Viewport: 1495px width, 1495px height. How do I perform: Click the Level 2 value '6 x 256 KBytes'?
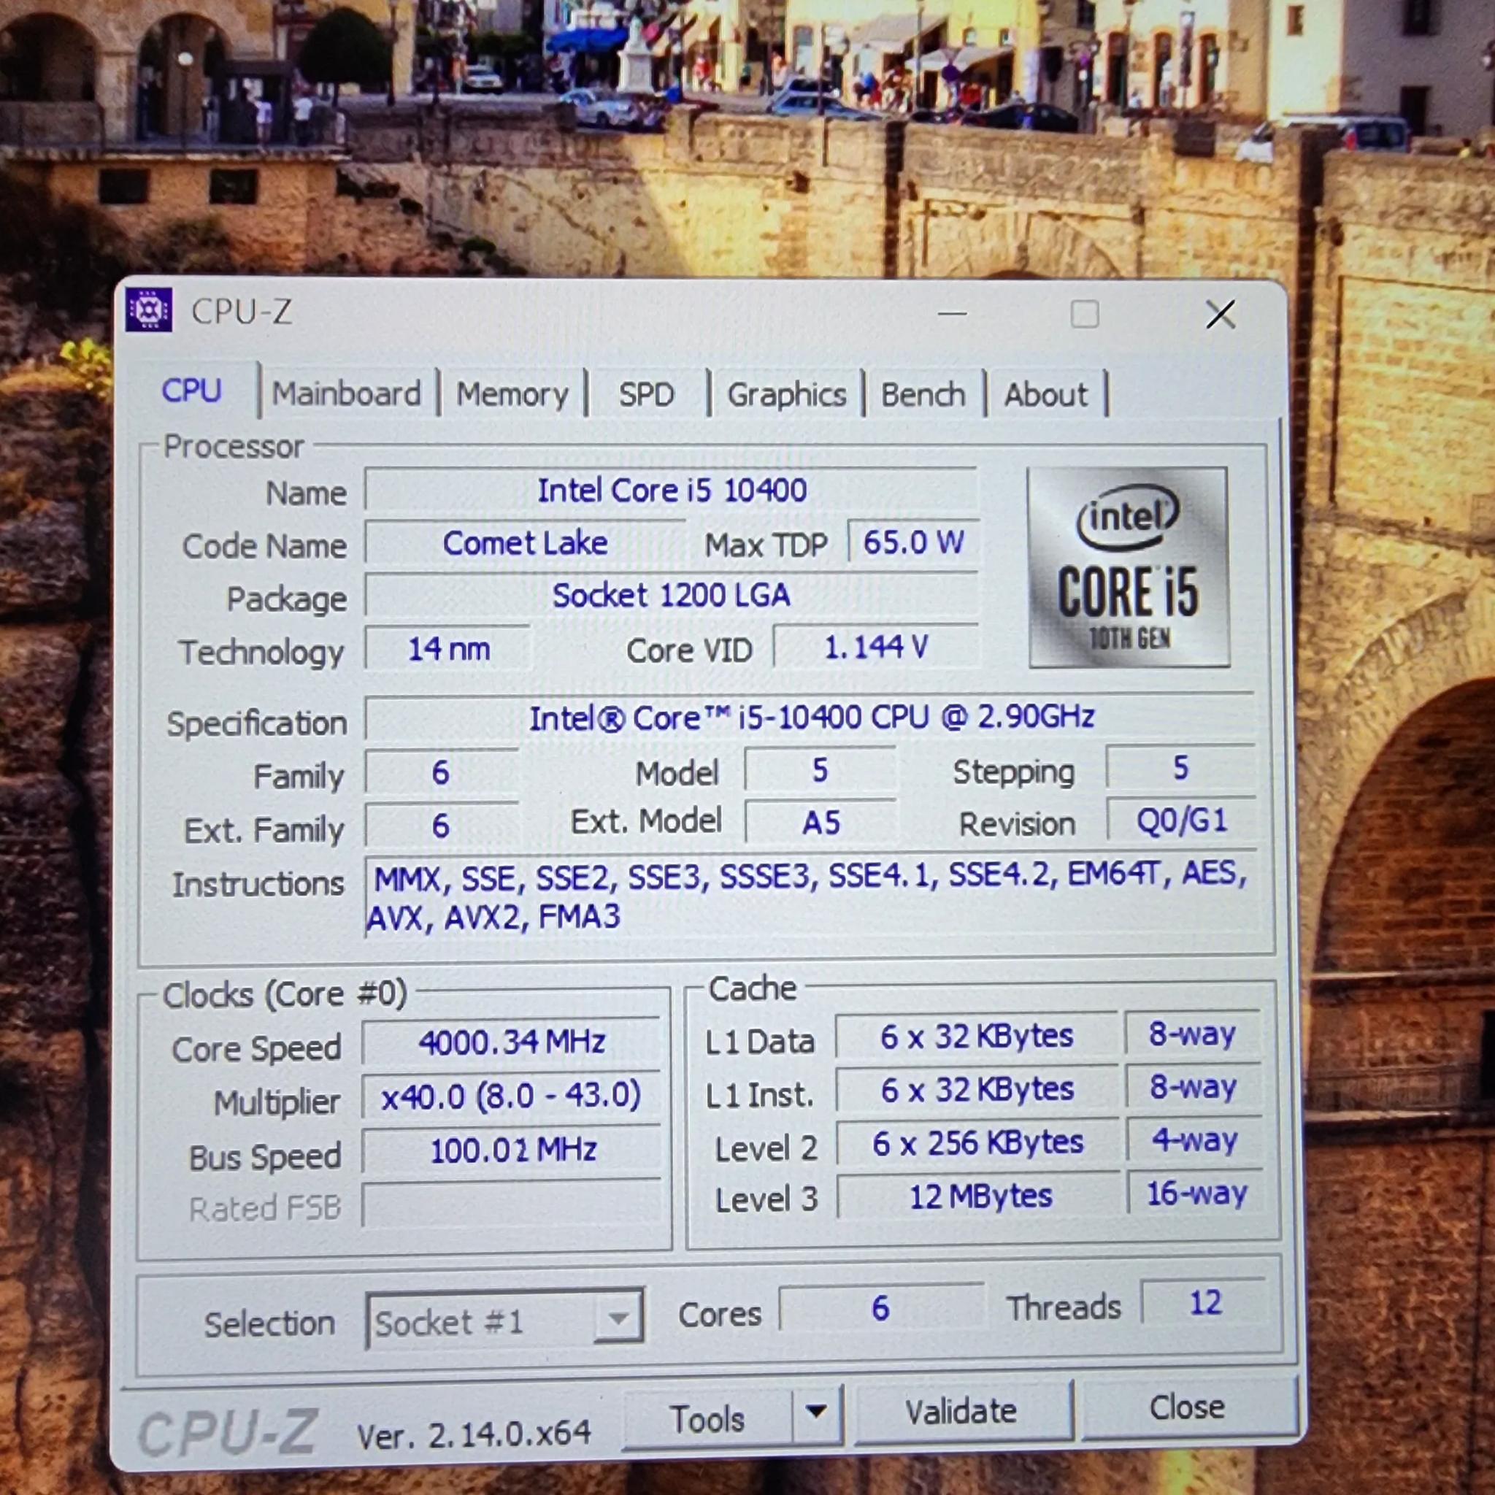click(978, 1142)
